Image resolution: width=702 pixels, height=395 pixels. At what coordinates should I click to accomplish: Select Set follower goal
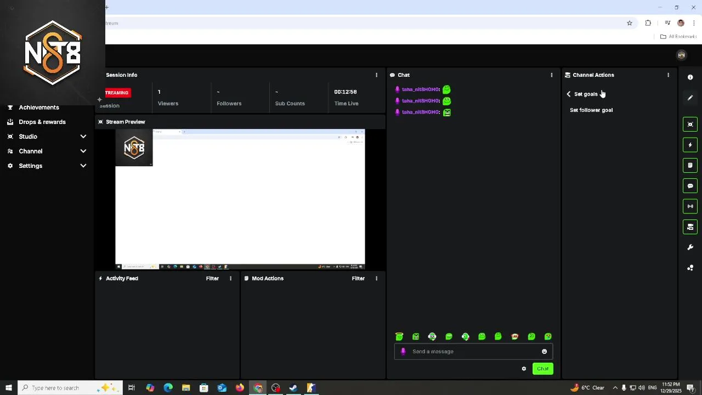pyautogui.click(x=591, y=110)
